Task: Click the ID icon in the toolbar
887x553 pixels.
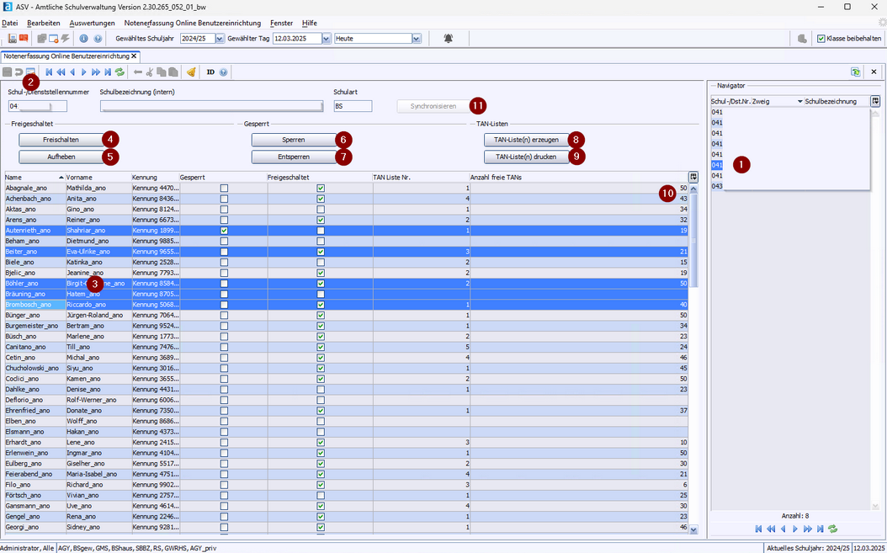Action: click(x=210, y=72)
